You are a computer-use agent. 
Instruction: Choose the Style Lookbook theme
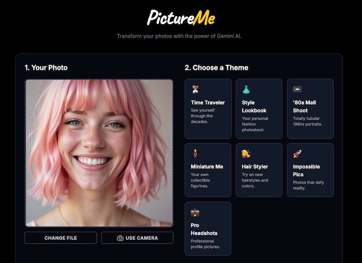click(259, 108)
